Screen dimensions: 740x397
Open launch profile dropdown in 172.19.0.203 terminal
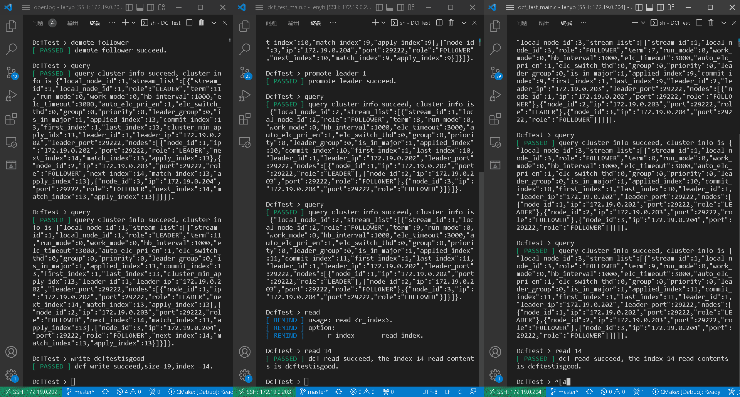coord(383,23)
